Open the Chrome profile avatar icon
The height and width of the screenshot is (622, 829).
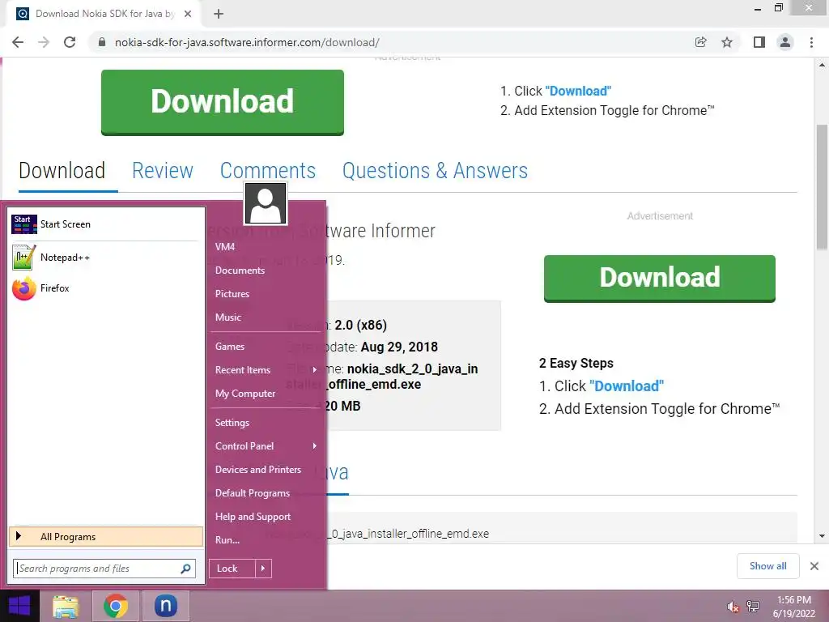[x=785, y=42]
